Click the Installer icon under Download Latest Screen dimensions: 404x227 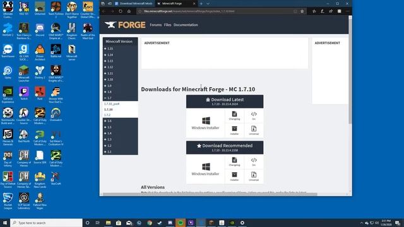[x=234, y=131]
